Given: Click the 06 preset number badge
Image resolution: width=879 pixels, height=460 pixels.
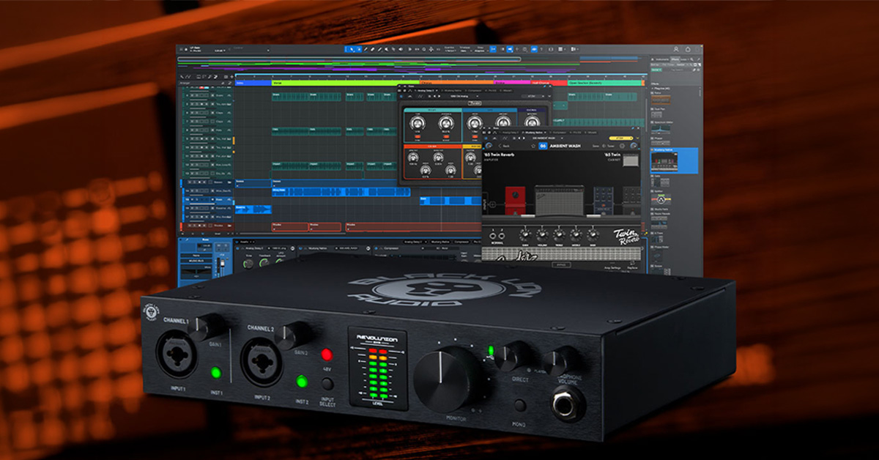Looking at the screenshot, I should click(543, 146).
